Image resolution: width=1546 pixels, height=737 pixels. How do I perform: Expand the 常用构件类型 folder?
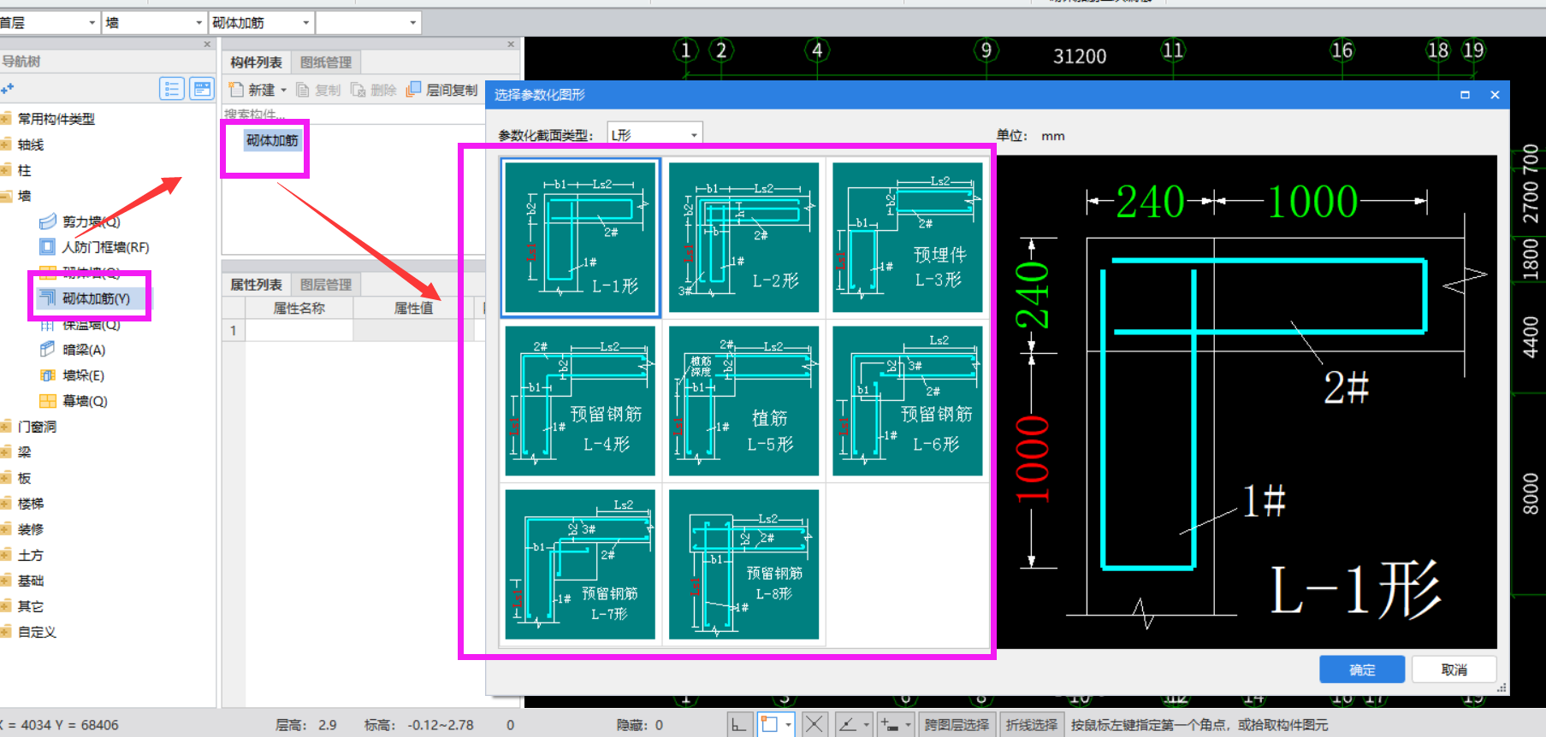(x=7, y=119)
